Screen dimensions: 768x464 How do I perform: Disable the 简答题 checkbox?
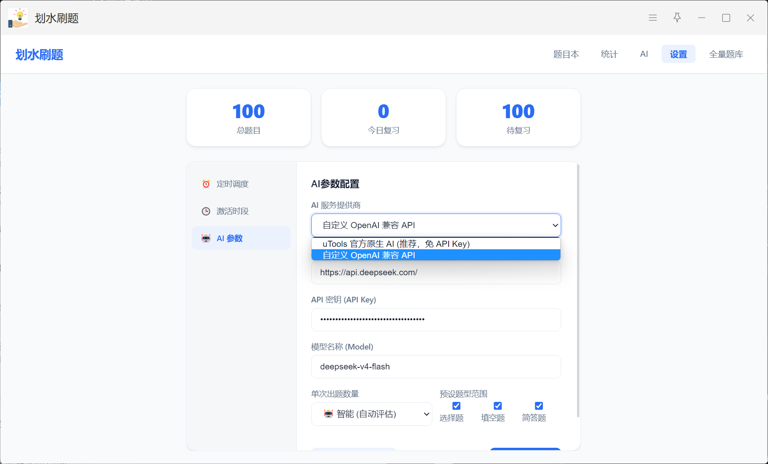coord(539,406)
